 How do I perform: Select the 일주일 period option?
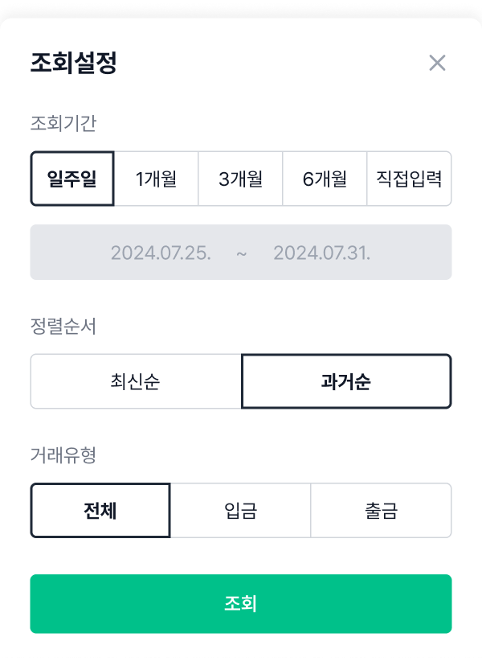click(71, 179)
